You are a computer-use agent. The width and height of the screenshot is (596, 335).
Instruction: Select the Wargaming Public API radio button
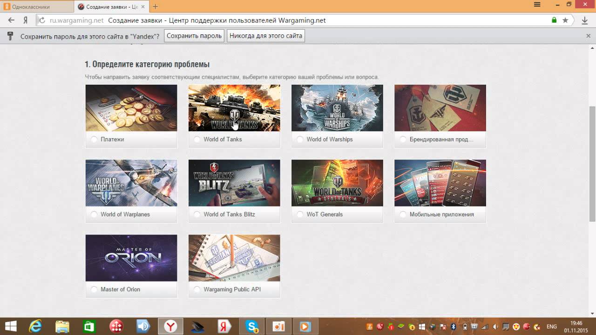click(197, 289)
